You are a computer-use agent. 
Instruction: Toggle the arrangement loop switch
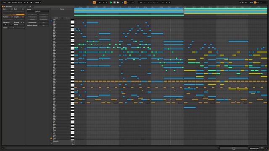point(154,3)
